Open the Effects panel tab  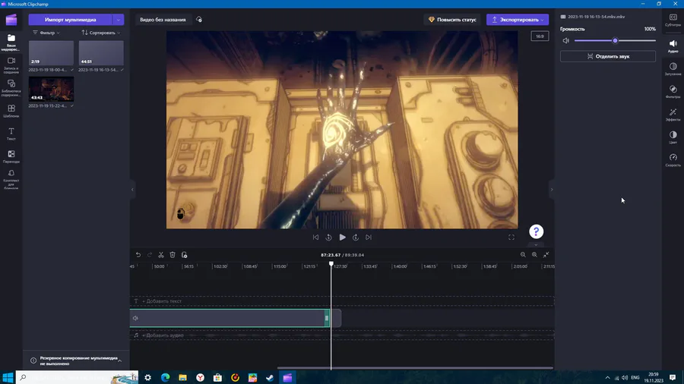tap(673, 114)
